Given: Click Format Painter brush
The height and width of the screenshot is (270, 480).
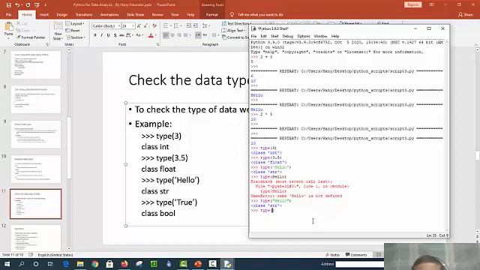Looking at the screenshot, I should (31, 37).
